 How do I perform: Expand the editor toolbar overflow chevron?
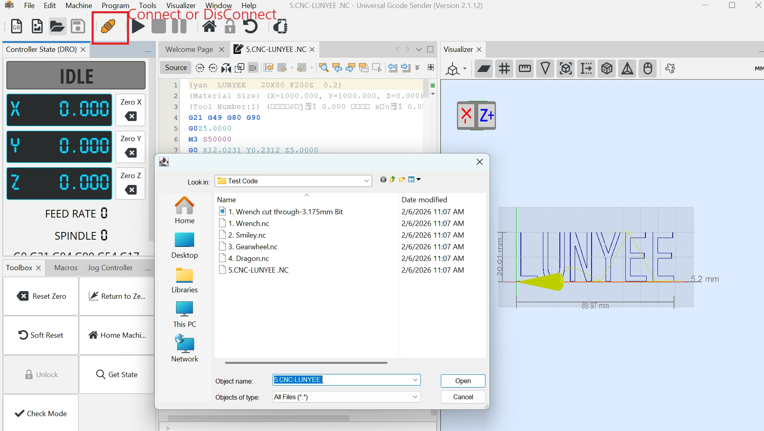coord(417,67)
